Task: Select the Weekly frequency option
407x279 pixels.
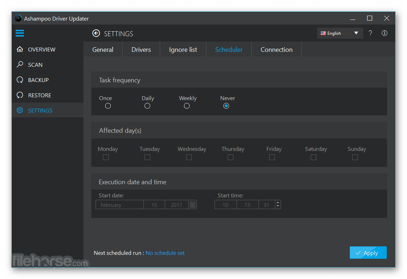Action: [x=186, y=106]
